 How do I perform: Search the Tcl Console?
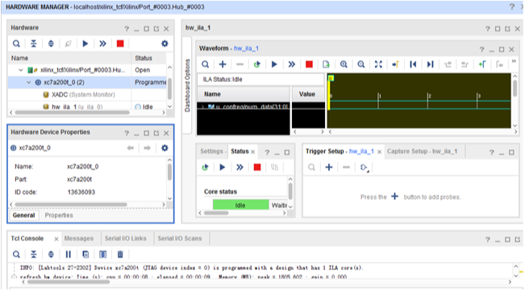click(x=16, y=255)
